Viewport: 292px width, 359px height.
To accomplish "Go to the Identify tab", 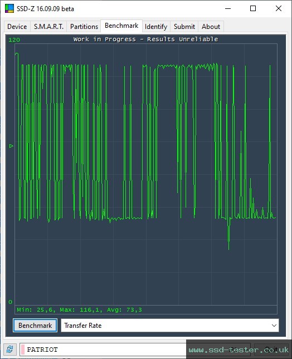I will tap(156, 27).
